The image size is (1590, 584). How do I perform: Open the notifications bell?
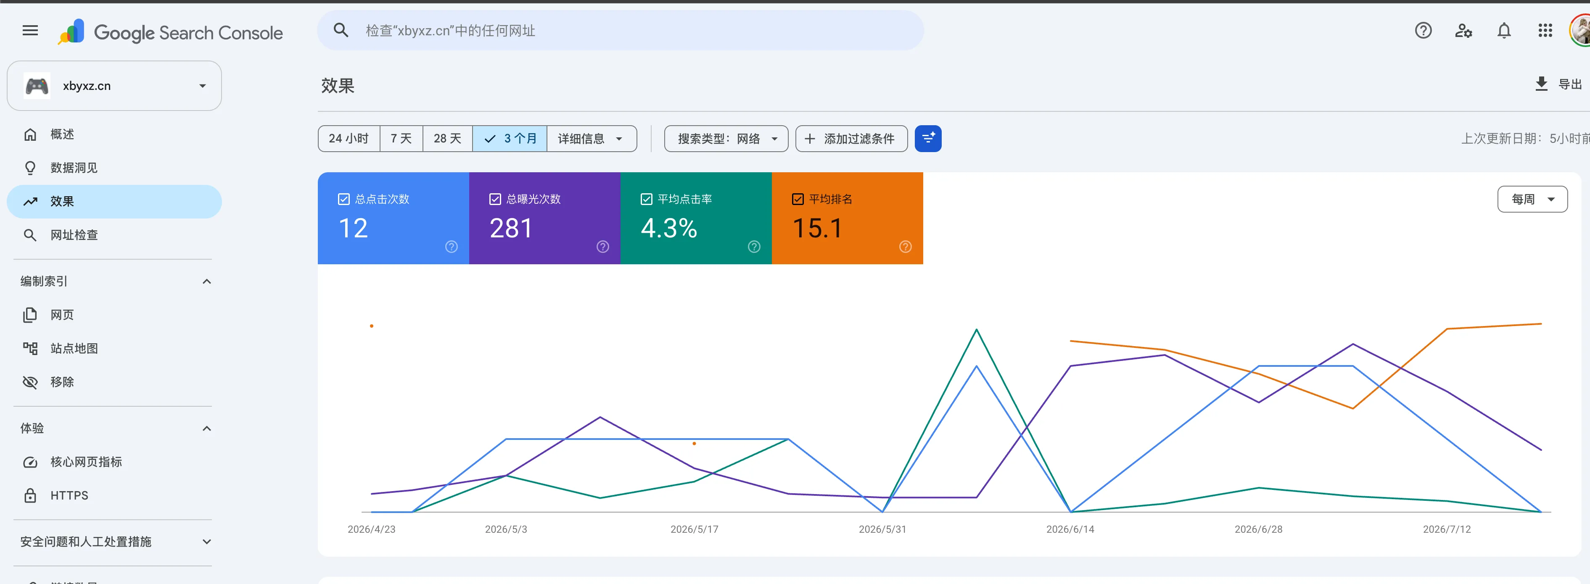pos(1504,30)
